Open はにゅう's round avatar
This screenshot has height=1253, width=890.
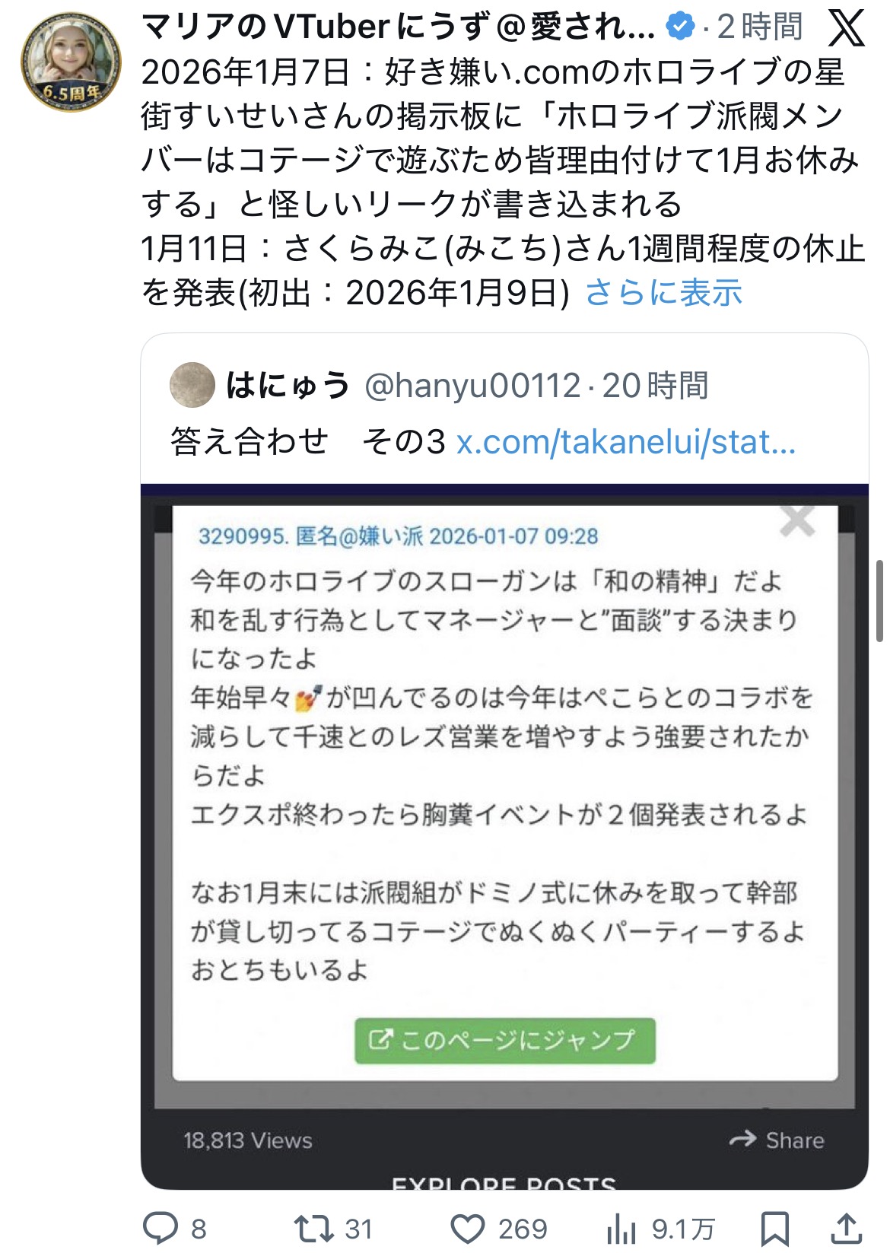[x=192, y=385]
